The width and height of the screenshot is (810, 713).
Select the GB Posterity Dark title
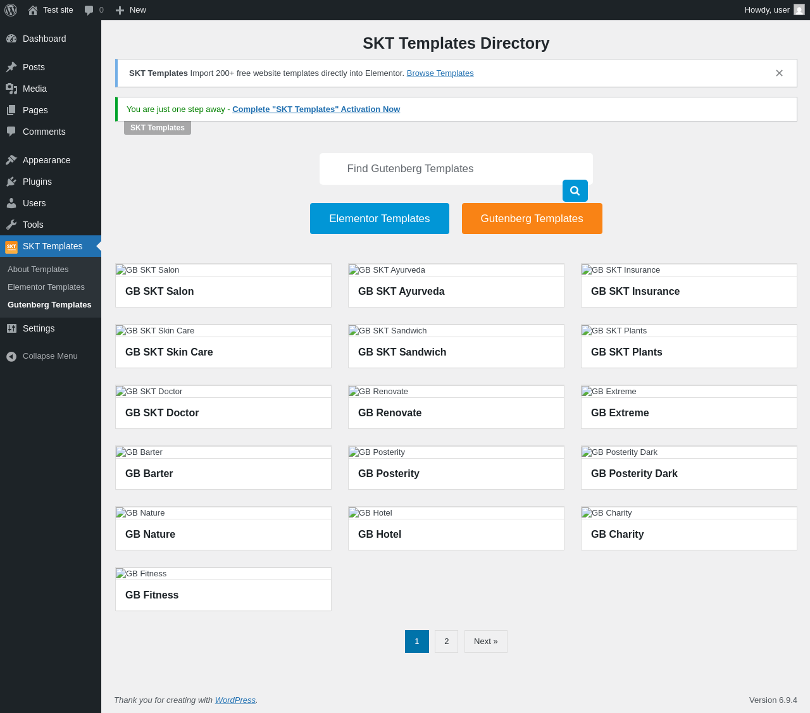point(634,474)
